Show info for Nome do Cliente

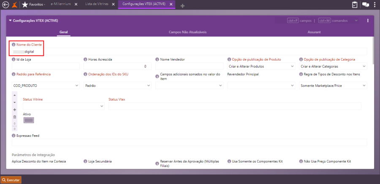coord(14,45)
